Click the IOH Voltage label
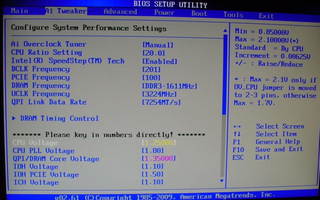The height and width of the screenshot is (200, 320). click(36, 167)
